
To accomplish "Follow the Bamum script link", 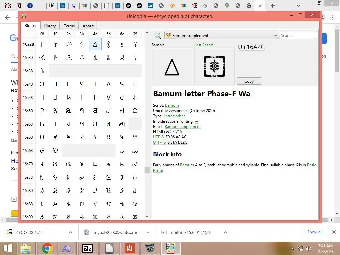I will pos(172,105).
